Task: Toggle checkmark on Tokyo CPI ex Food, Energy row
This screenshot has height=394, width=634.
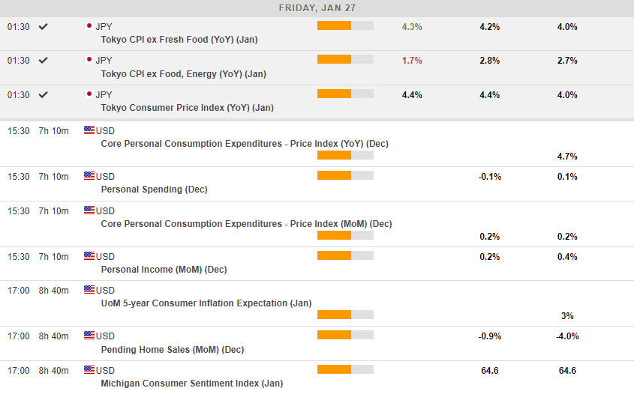Action: click(x=44, y=61)
